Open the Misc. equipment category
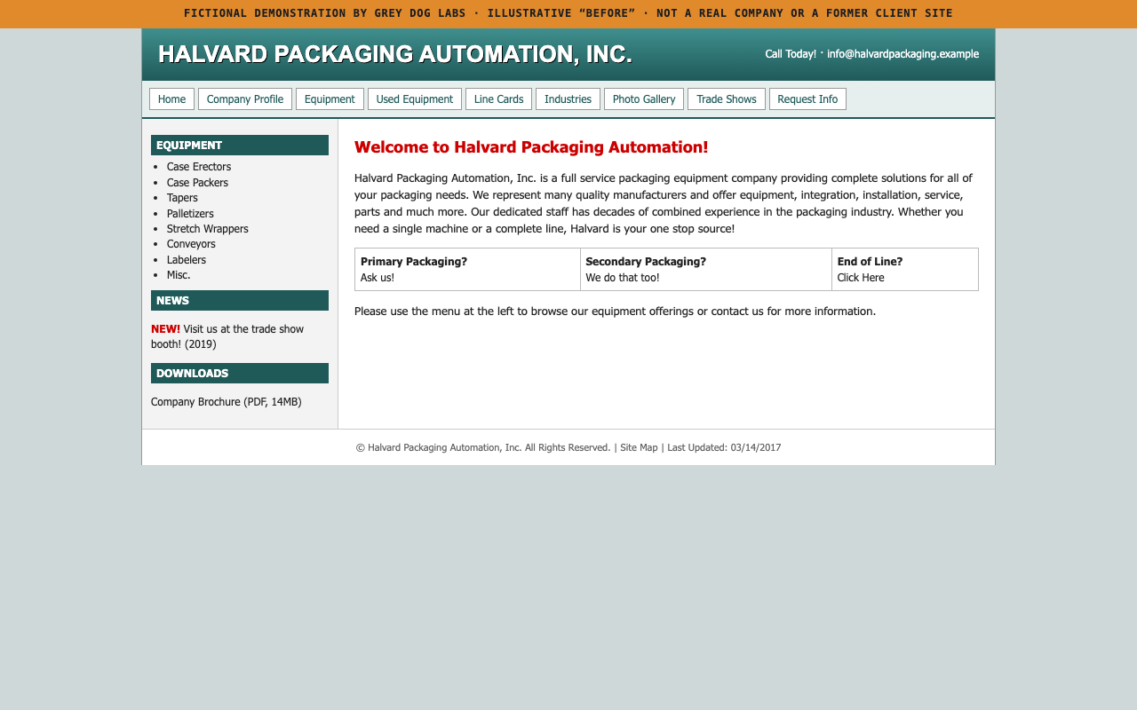 (x=179, y=275)
